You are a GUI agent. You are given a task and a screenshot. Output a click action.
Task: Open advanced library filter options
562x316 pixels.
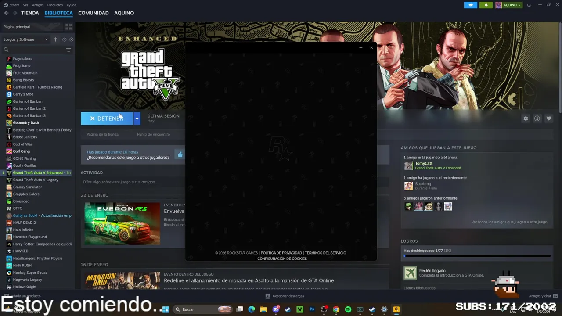[x=68, y=50]
